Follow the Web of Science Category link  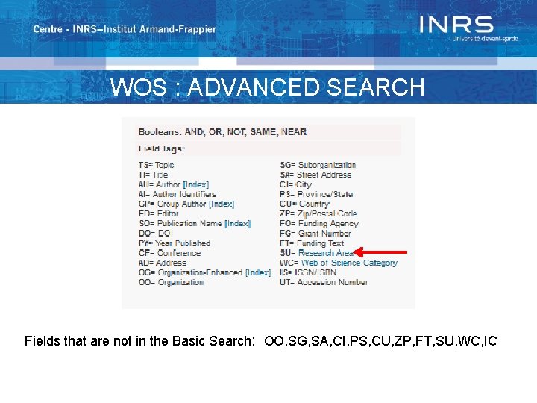pos(349,263)
